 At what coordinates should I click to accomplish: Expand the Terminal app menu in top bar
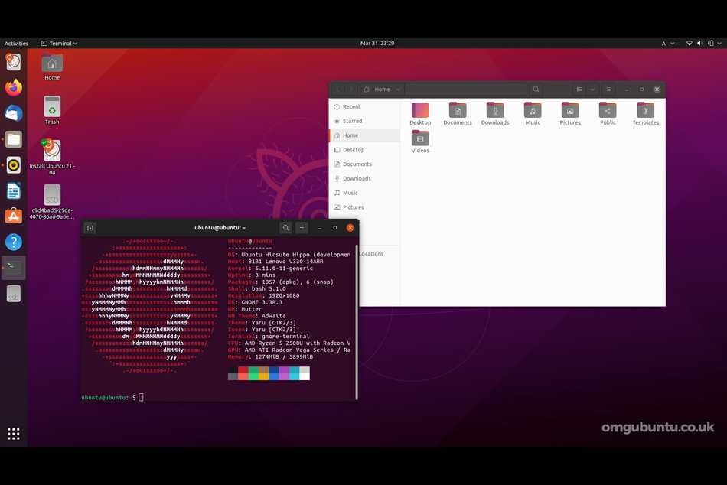pos(59,44)
